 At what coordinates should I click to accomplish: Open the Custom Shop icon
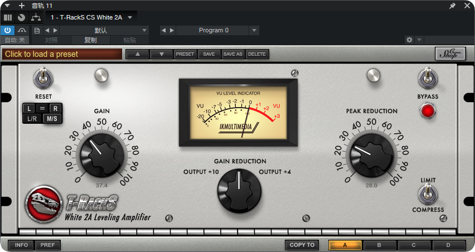point(450,54)
